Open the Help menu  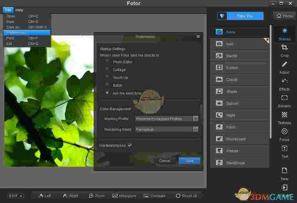click(x=19, y=10)
